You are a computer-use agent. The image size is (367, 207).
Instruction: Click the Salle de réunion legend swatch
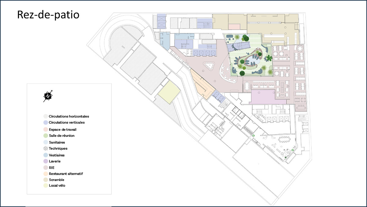(45, 136)
